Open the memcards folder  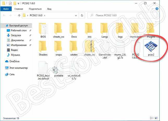(136, 30)
